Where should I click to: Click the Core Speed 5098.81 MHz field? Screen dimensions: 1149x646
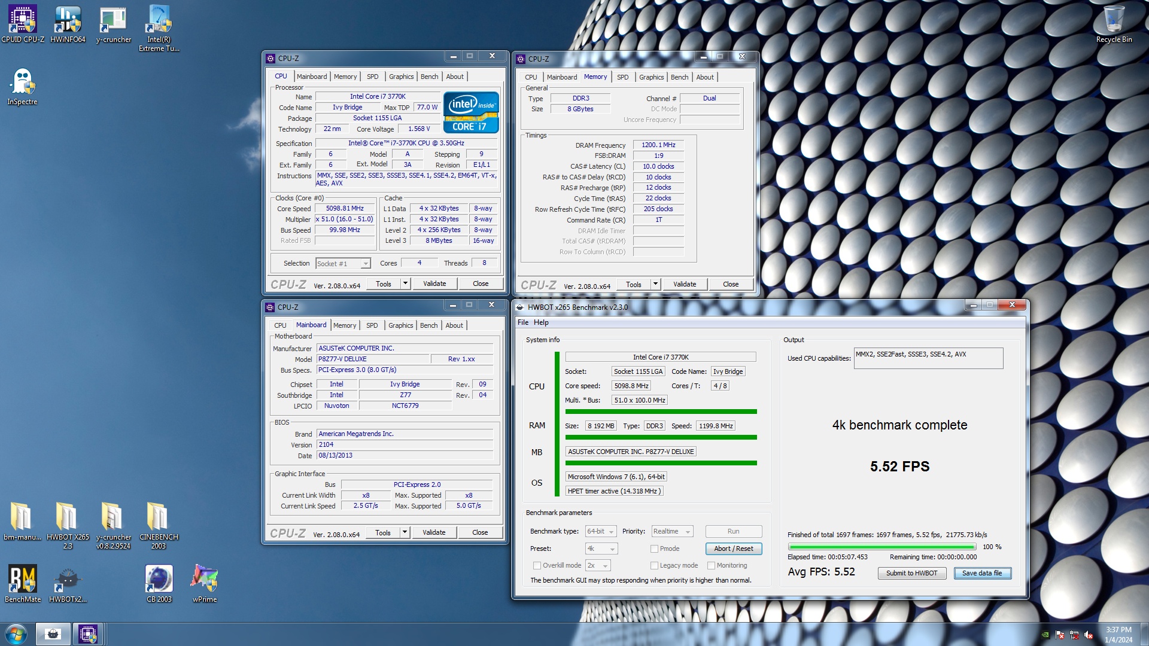click(345, 208)
